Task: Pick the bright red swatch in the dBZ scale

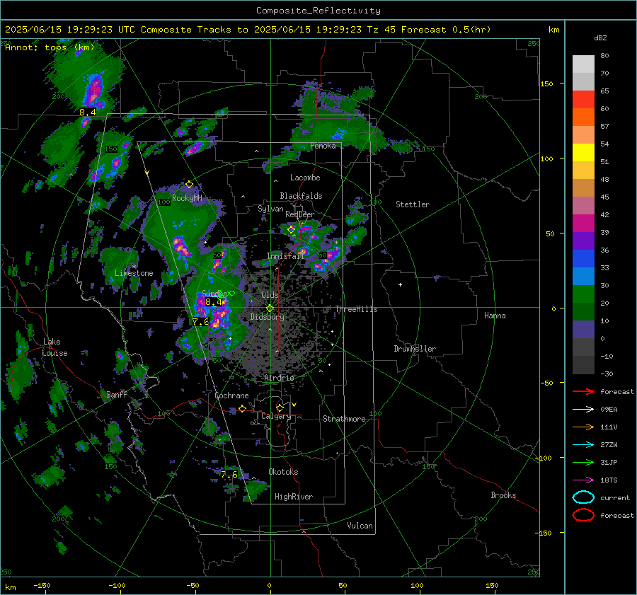Action: click(583, 99)
